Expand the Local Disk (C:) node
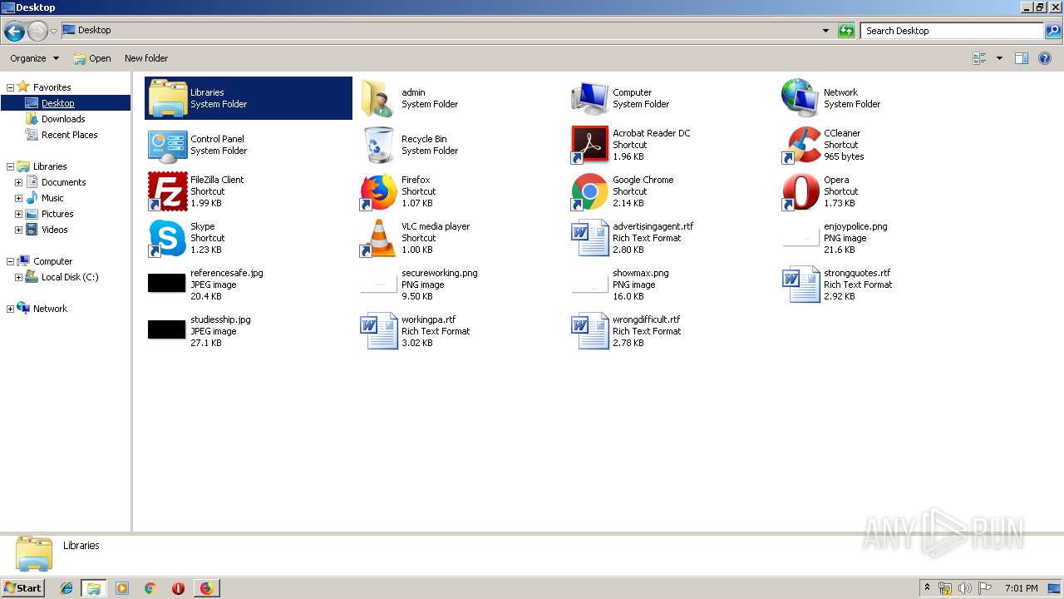 pos(18,277)
